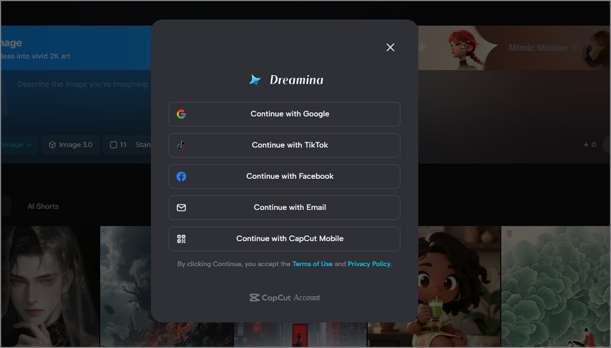Click the CapCut Account logo
611x348 pixels.
coord(285,298)
